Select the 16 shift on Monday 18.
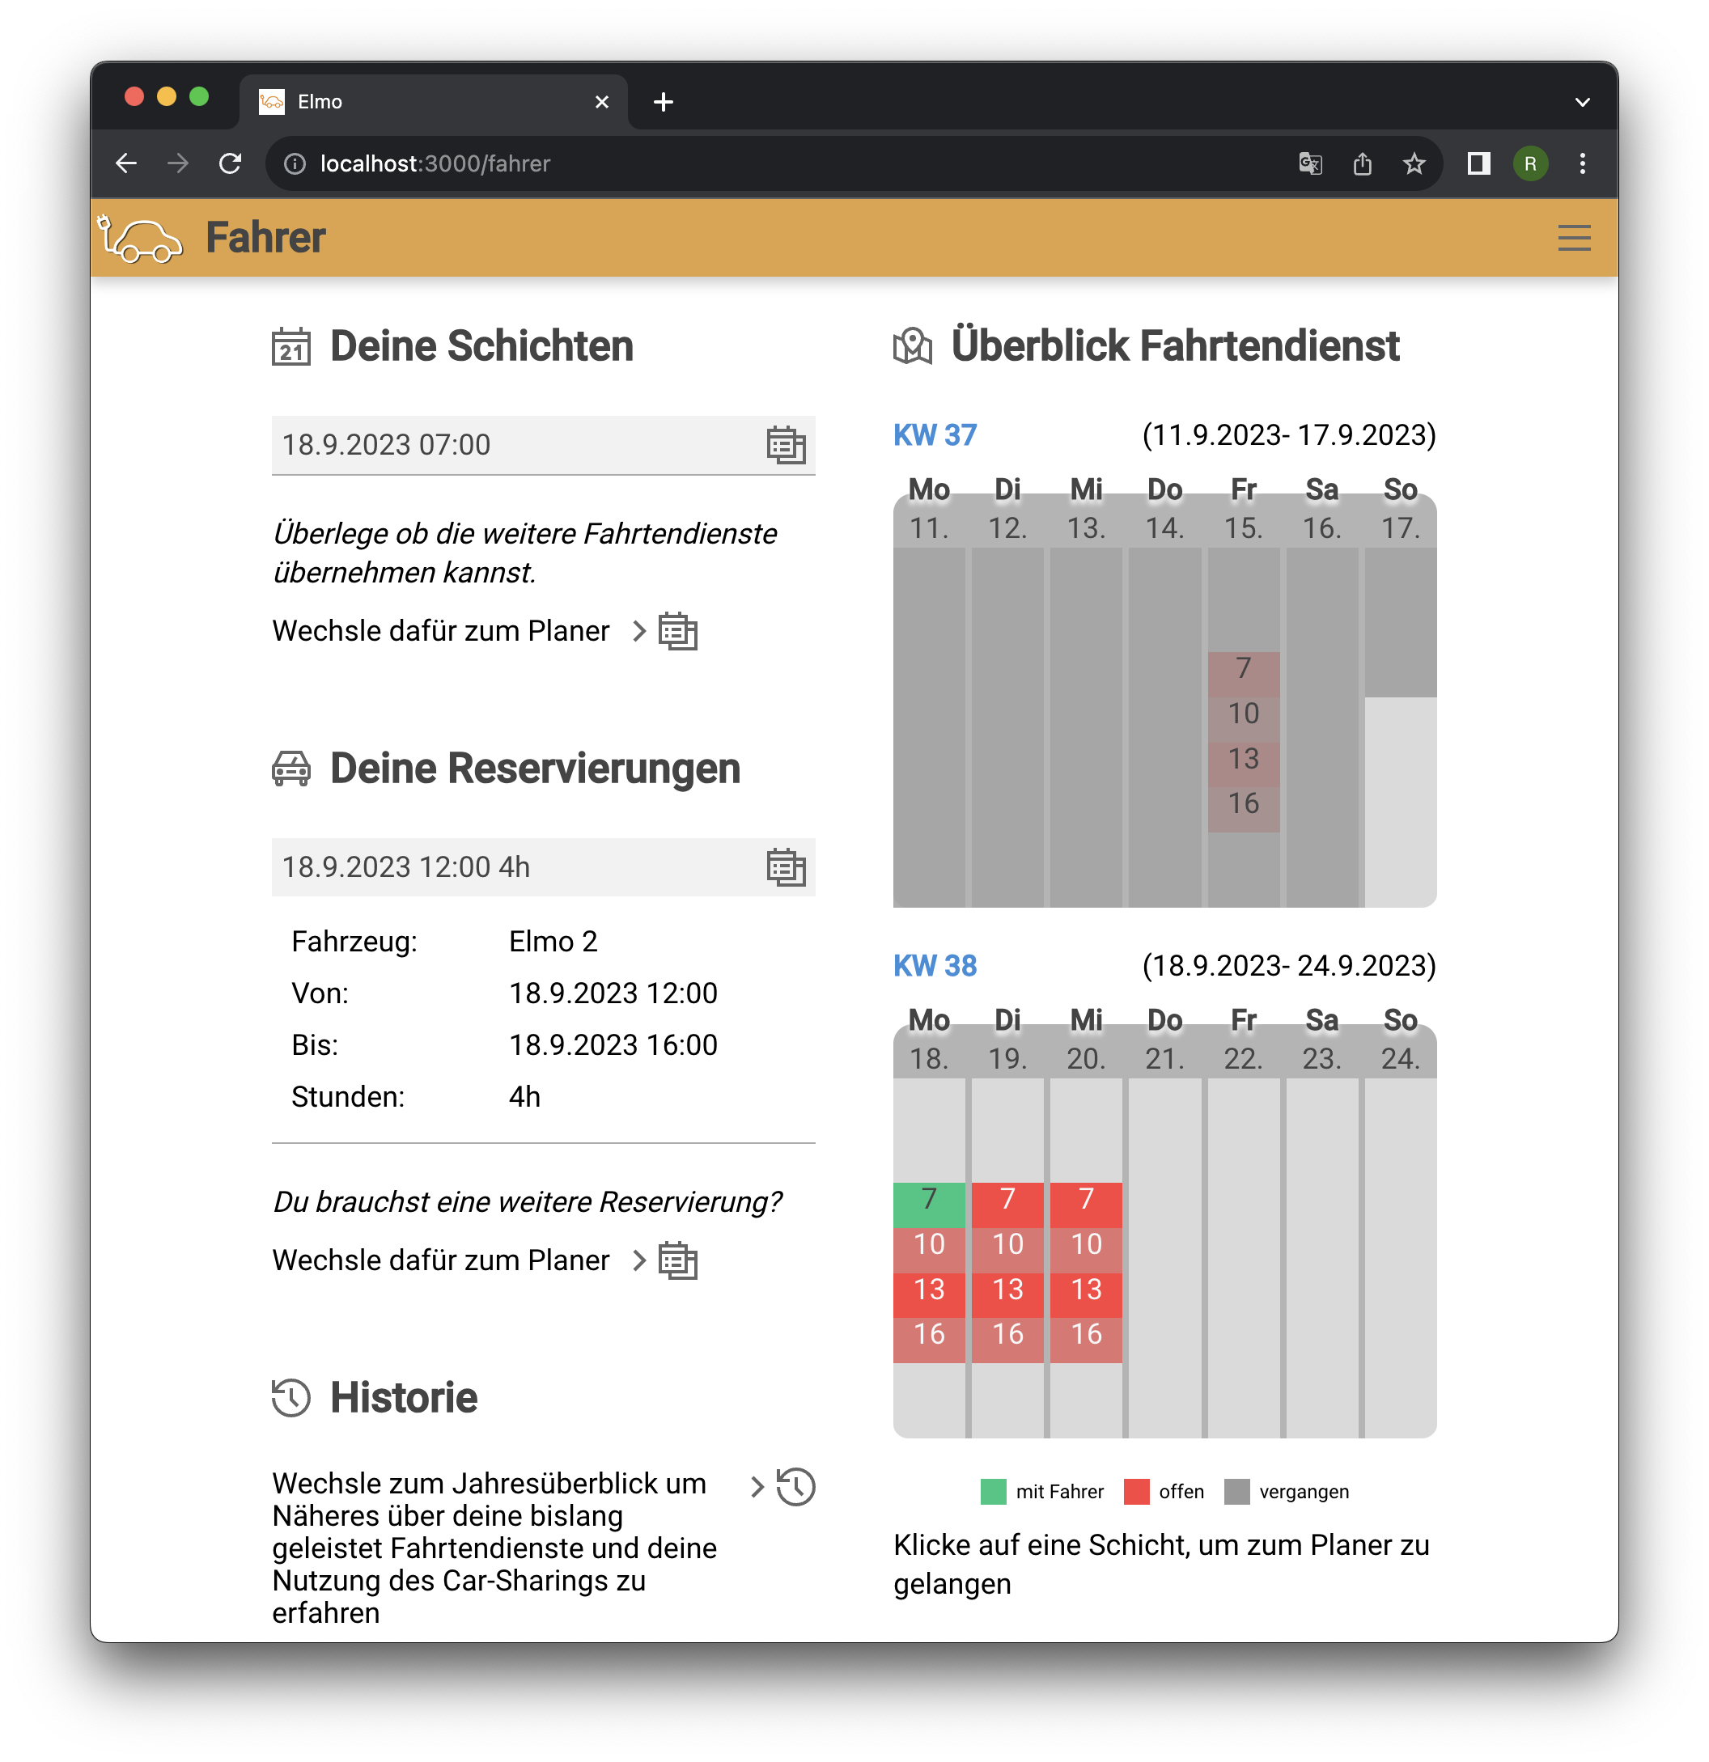 point(929,1340)
